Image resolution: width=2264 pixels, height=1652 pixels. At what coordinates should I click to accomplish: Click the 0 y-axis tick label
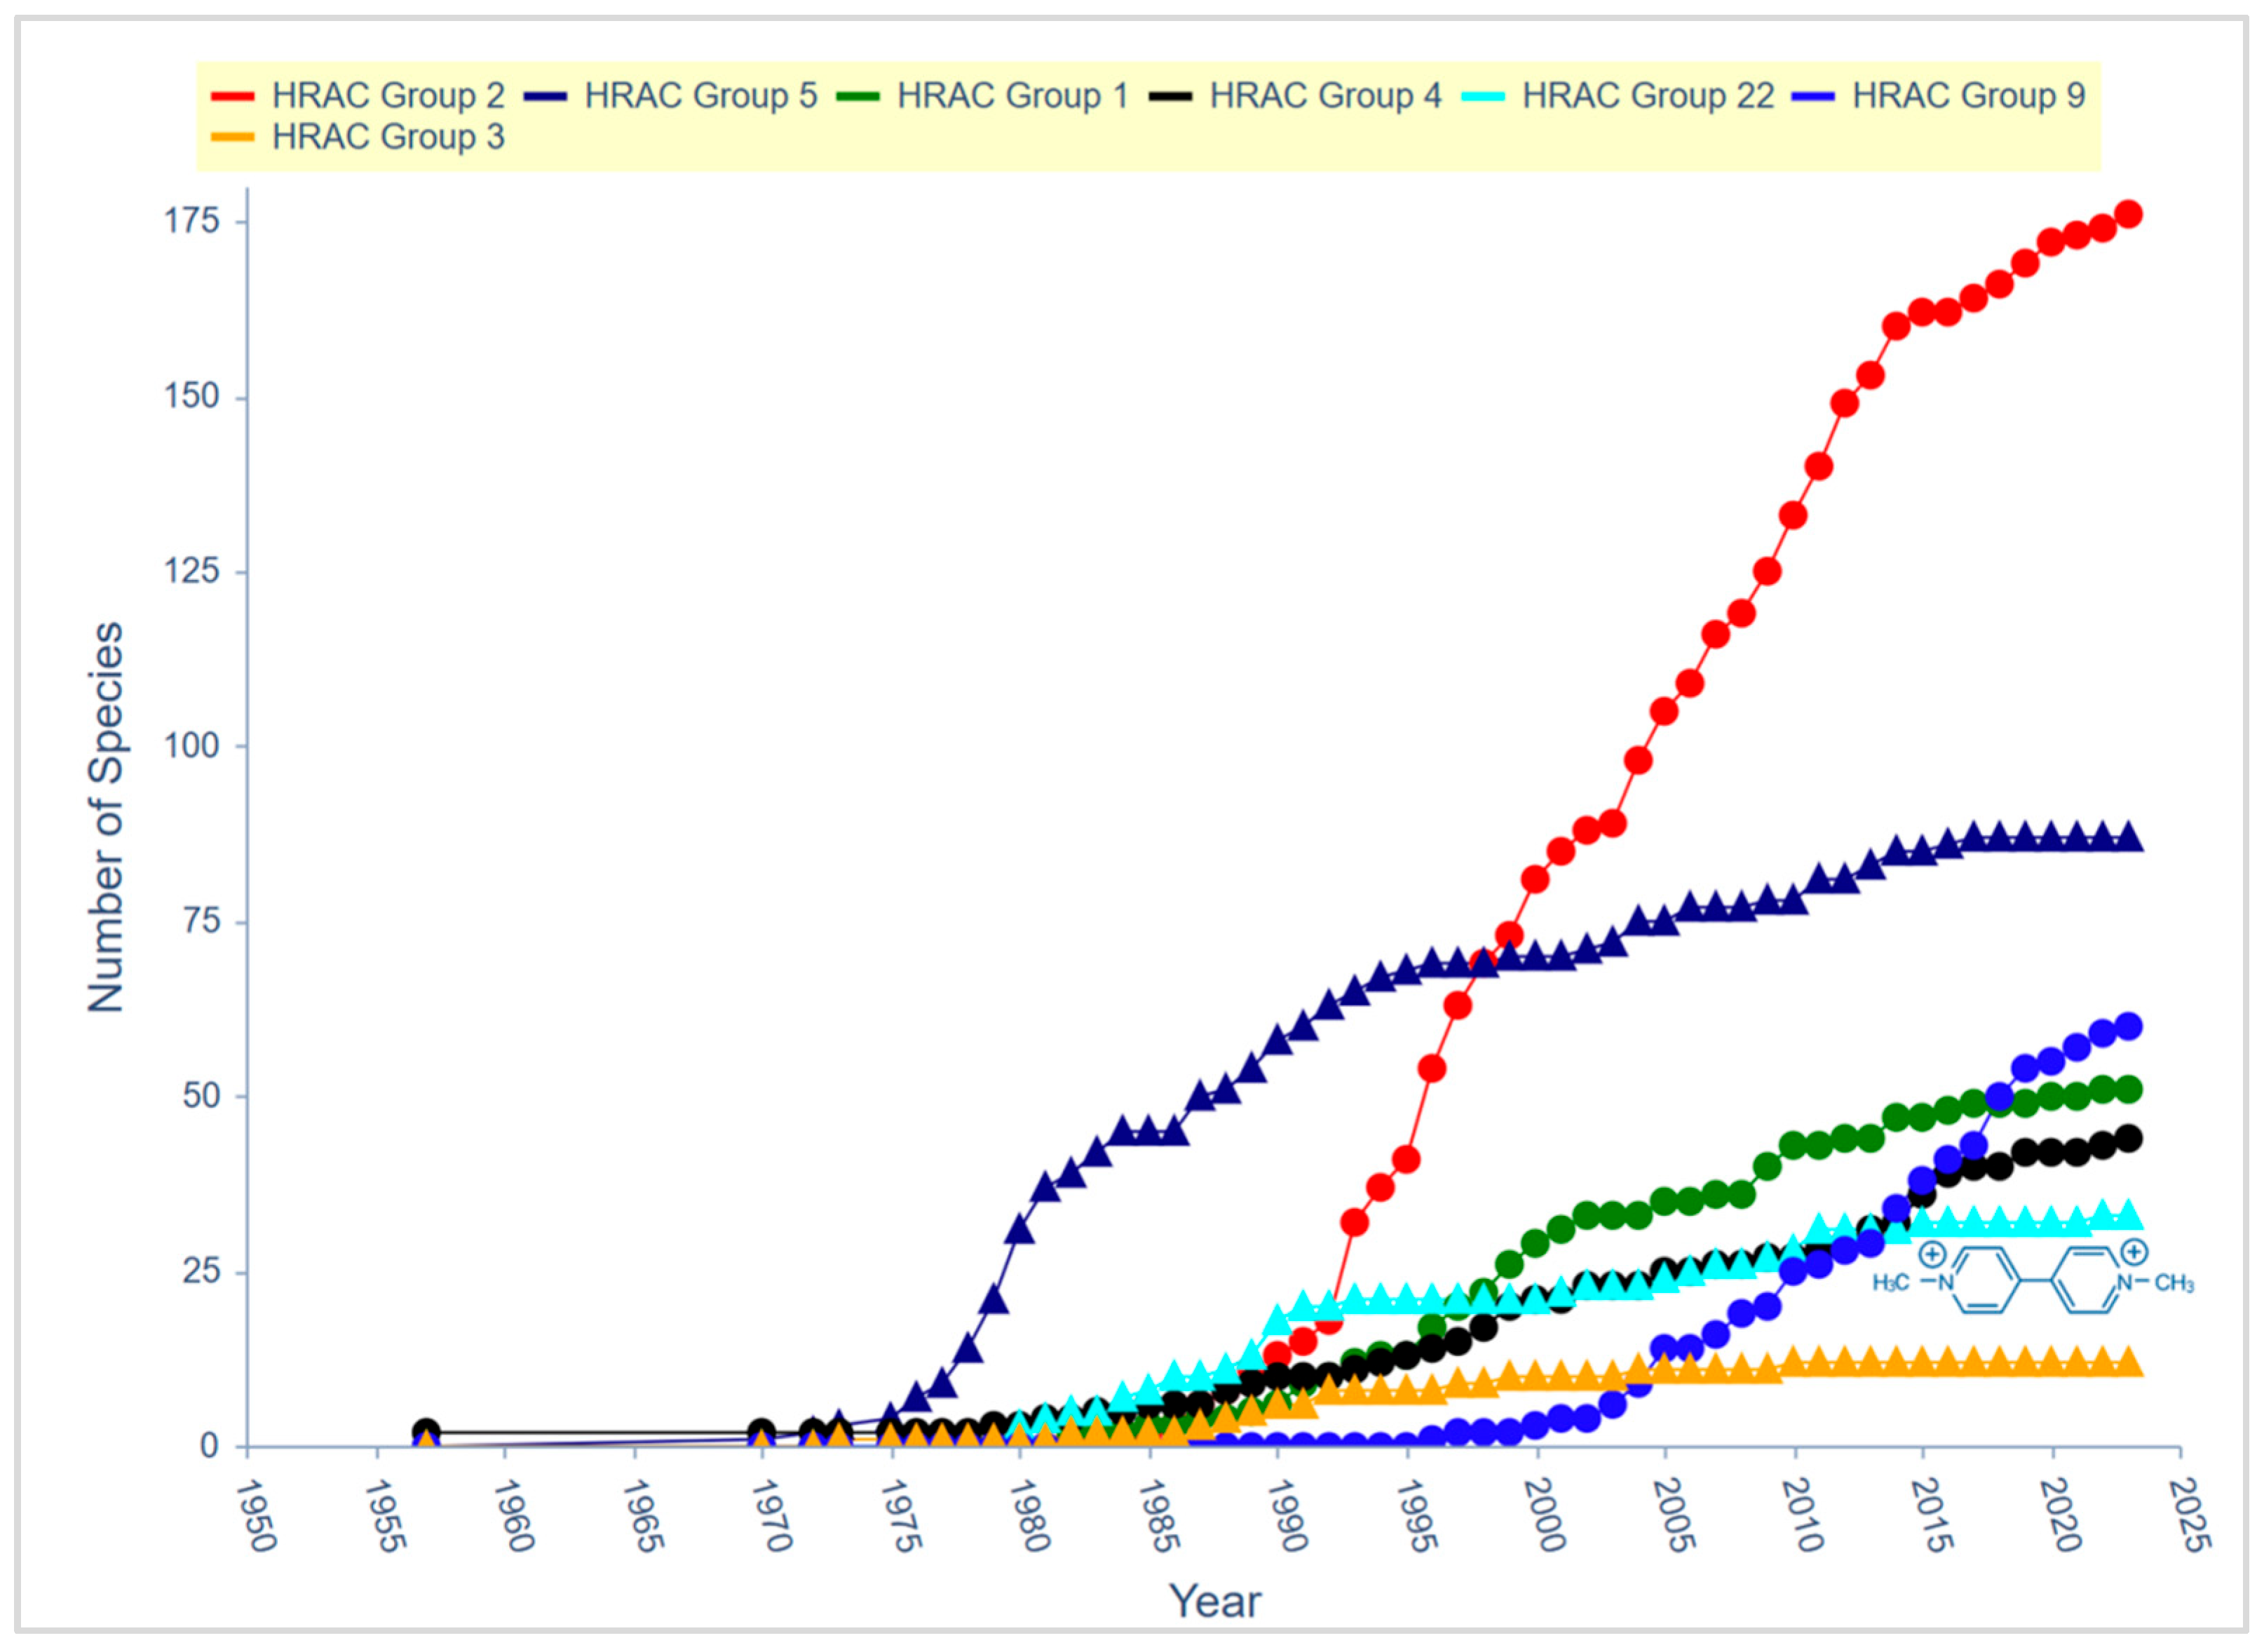click(209, 1446)
